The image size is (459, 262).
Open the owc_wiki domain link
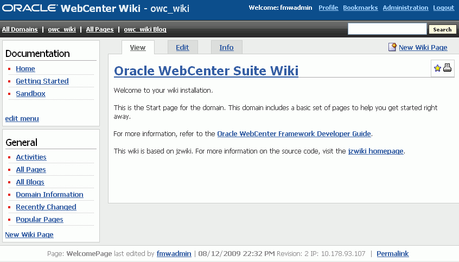(62, 29)
